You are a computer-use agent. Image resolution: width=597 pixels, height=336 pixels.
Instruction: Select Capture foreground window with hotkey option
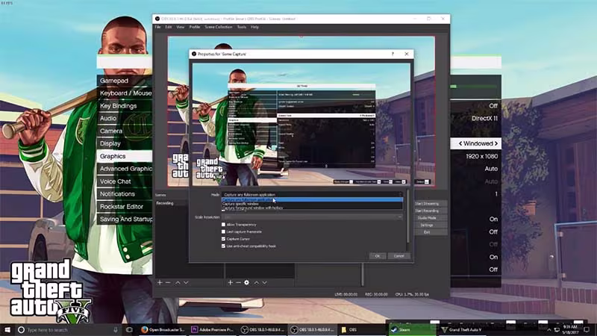pyautogui.click(x=312, y=208)
